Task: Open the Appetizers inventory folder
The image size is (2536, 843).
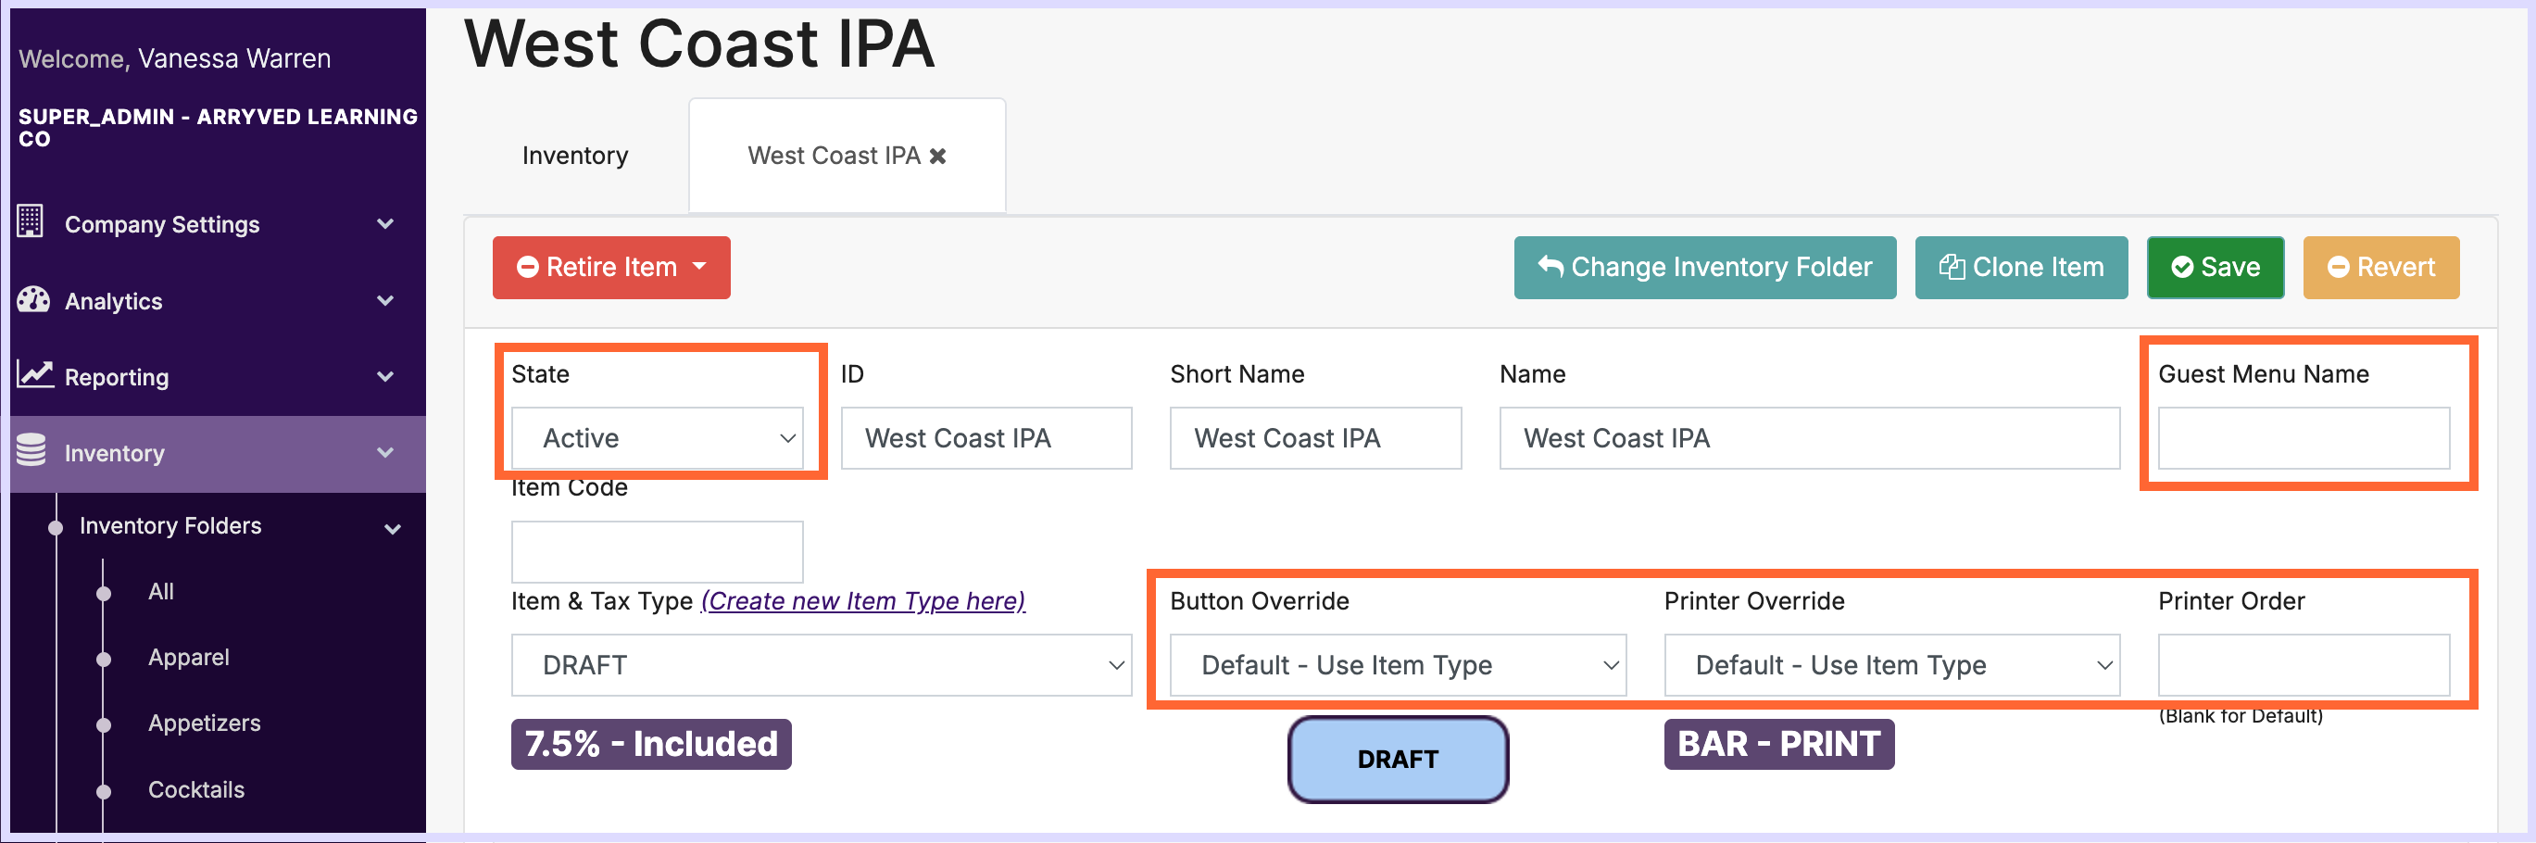Action: tap(204, 723)
